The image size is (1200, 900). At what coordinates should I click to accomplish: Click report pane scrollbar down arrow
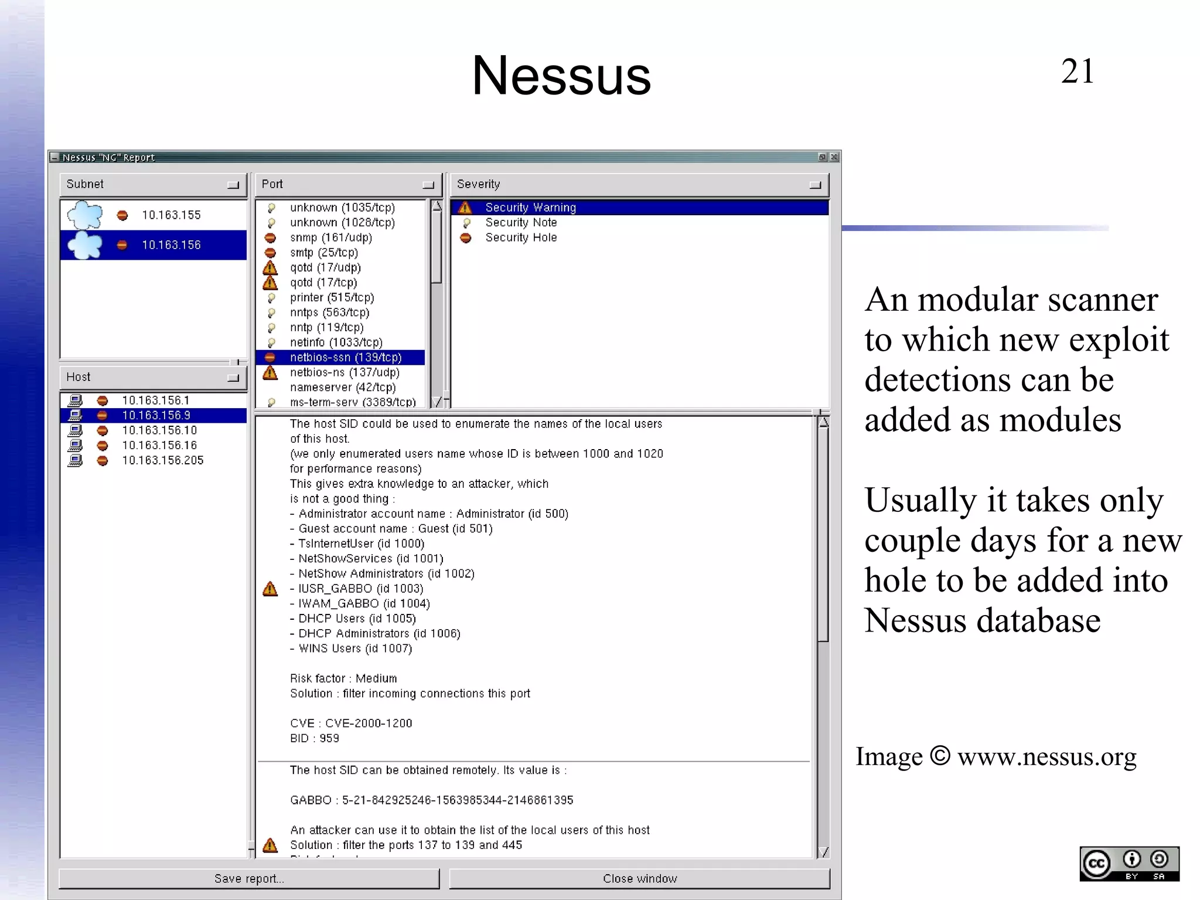coord(823,852)
